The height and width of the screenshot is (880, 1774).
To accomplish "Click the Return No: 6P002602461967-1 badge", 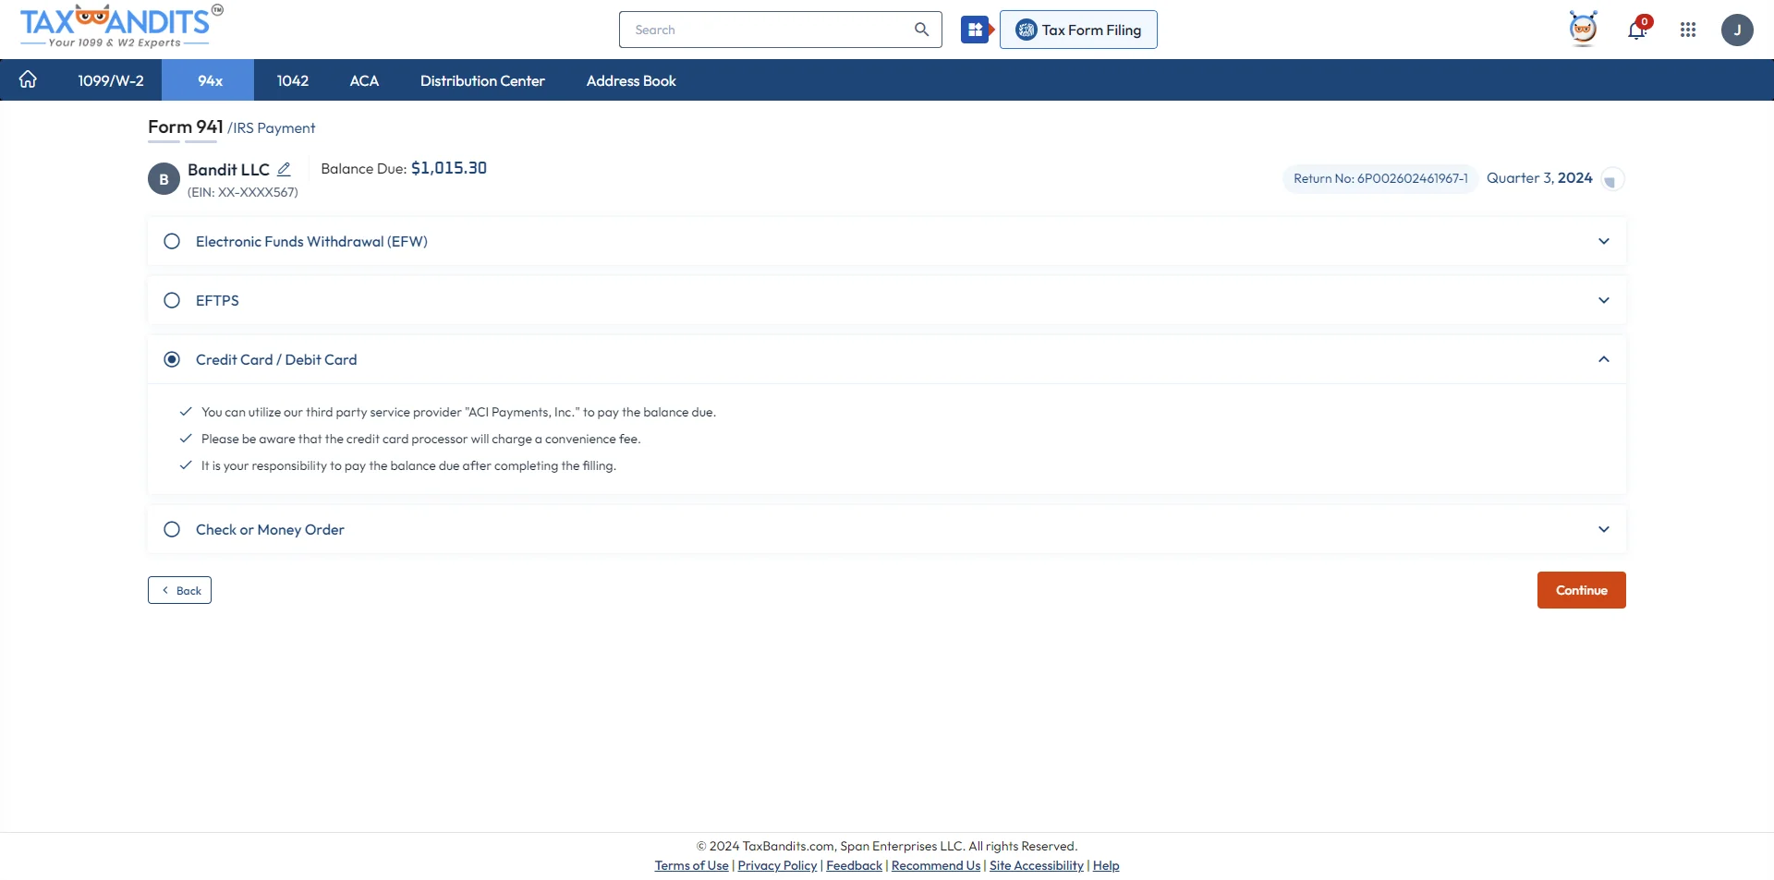I will pyautogui.click(x=1380, y=178).
